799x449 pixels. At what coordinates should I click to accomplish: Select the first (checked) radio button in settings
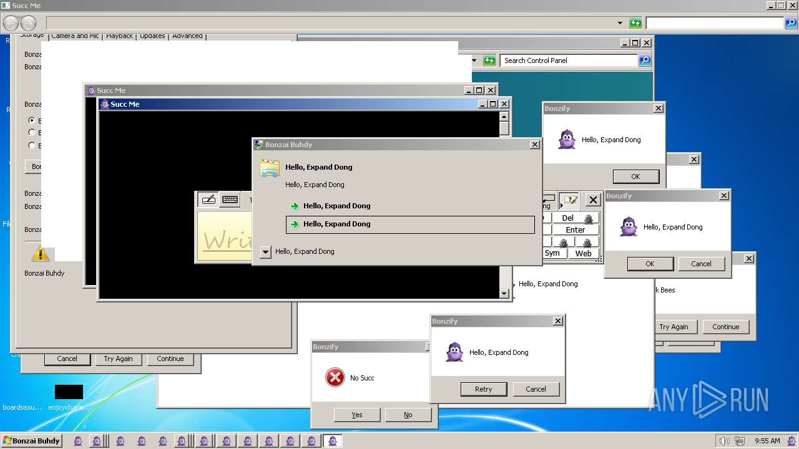pyautogui.click(x=32, y=120)
